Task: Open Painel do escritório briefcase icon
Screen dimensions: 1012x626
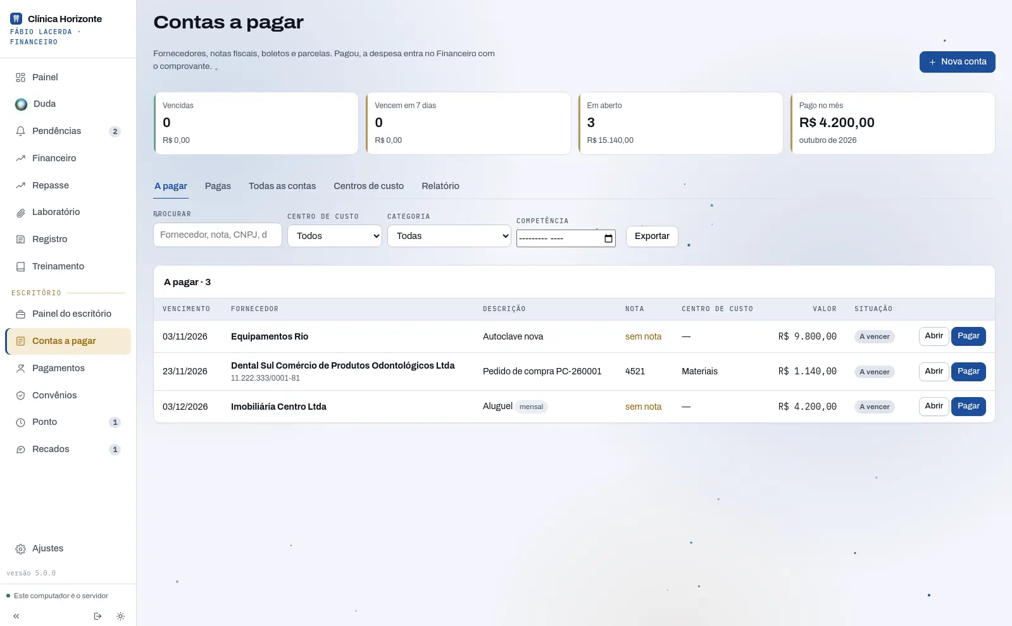Action: click(x=20, y=314)
